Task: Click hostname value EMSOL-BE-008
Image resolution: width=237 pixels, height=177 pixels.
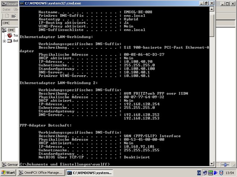Action: tap(138, 12)
